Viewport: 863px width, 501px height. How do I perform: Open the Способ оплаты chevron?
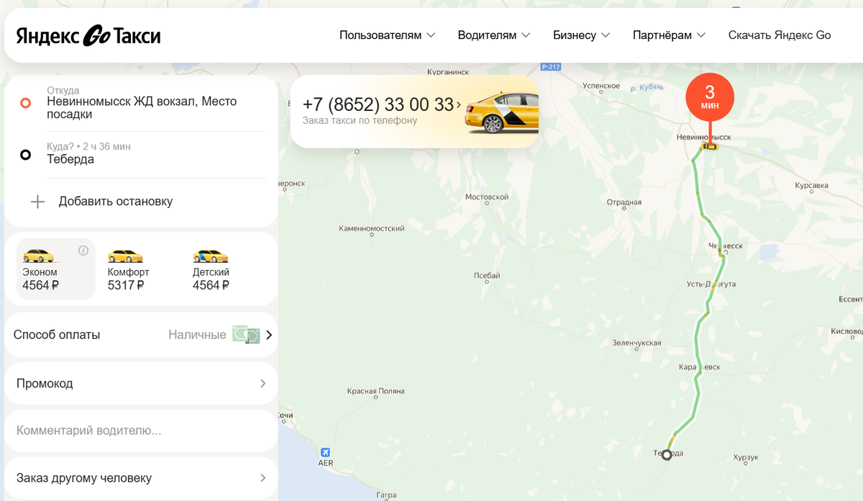pos(269,335)
